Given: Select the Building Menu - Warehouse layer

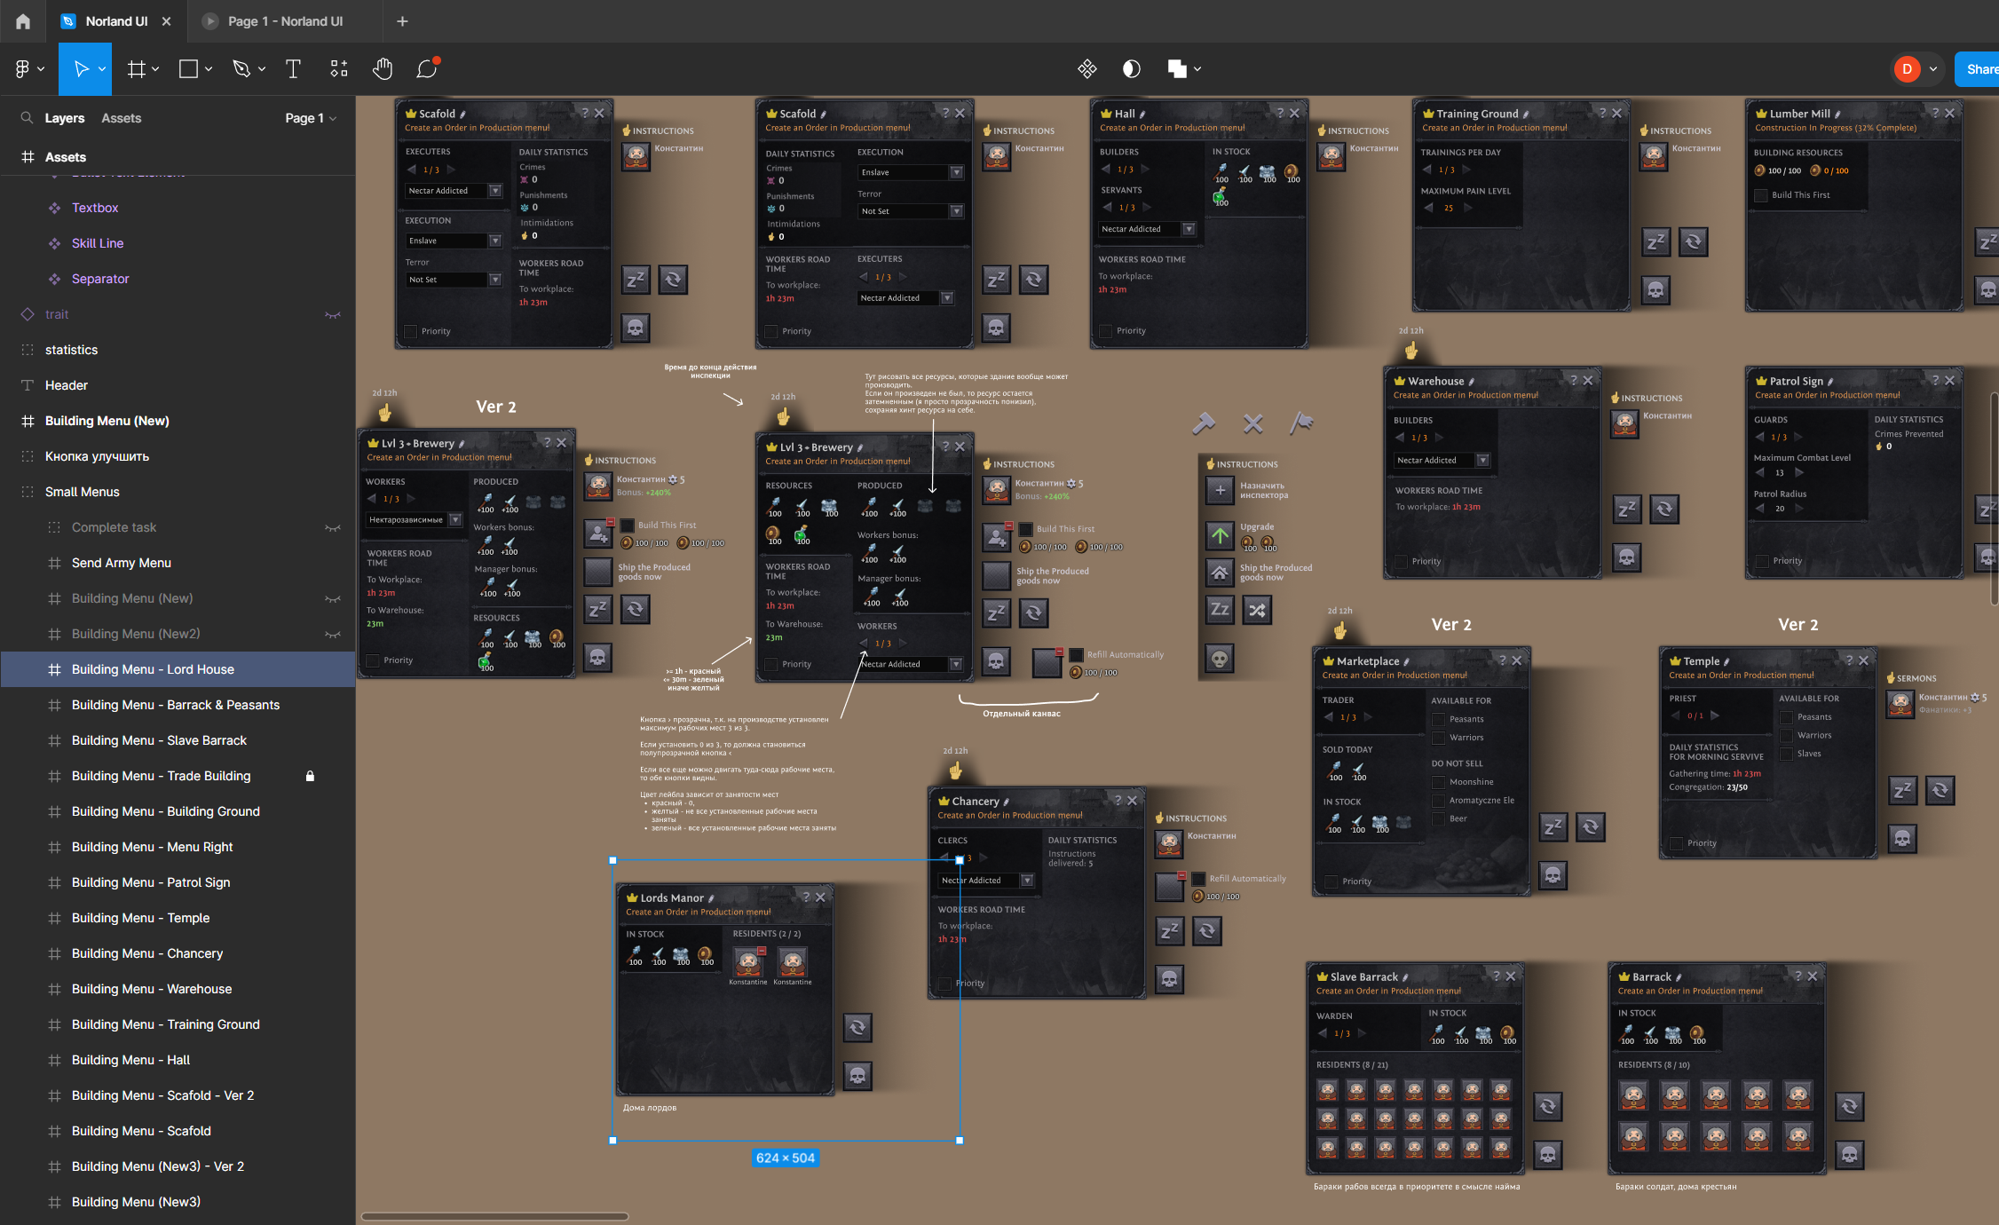Looking at the screenshot, I should pyautogui.click(x=178, y=989).
